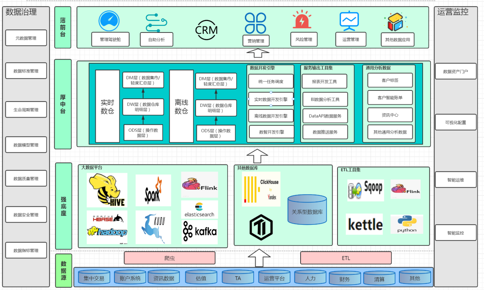484x290 pixels.
Task: Select the pink 爬虫 bar
Action: [x=170, y=258]
